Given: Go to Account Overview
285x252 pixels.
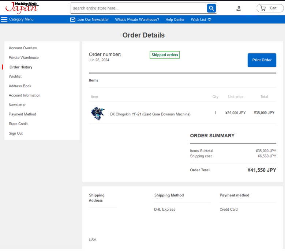Looking at the screenshot, I should coord(23,48).
